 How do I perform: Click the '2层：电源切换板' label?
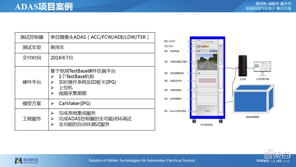[173, 90]
